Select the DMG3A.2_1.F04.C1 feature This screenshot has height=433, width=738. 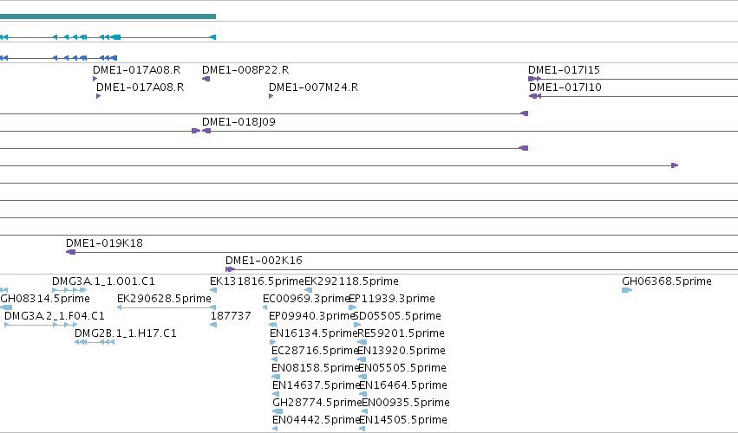[x=41, y=325]
